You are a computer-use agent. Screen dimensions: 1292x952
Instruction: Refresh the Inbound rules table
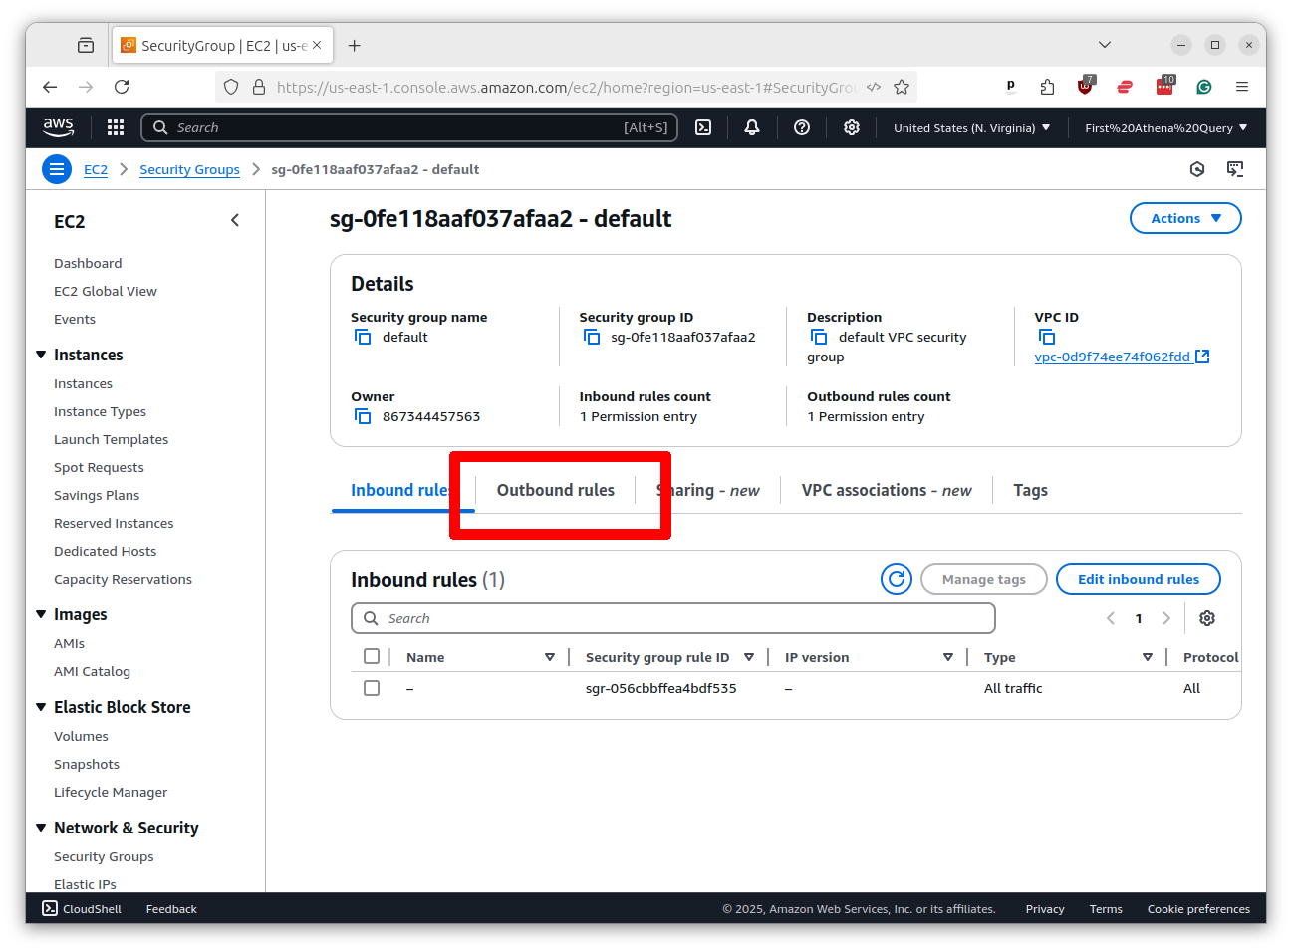(x=896, y=578)
